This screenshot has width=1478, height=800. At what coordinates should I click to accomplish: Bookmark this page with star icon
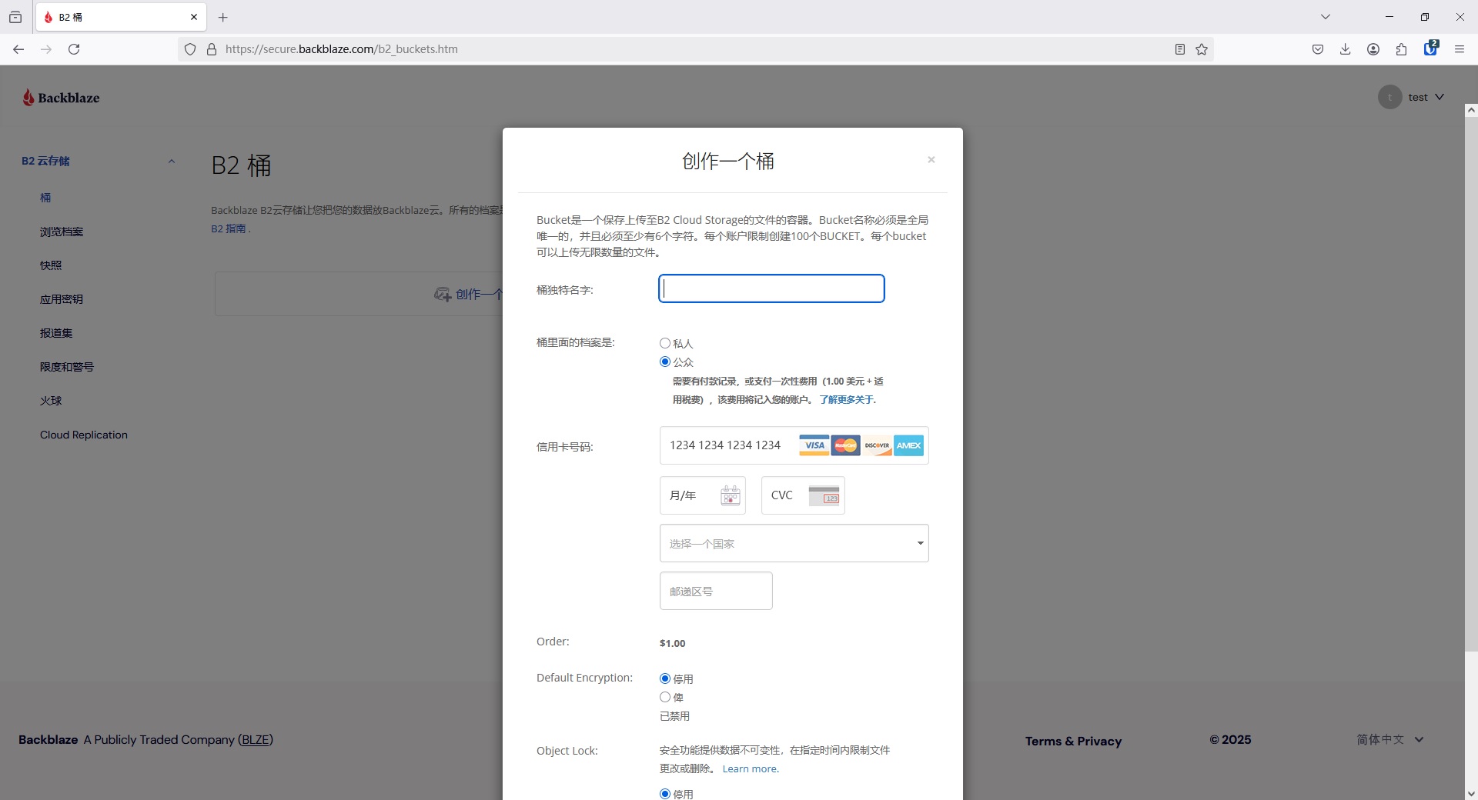(x=1202, y=49)
